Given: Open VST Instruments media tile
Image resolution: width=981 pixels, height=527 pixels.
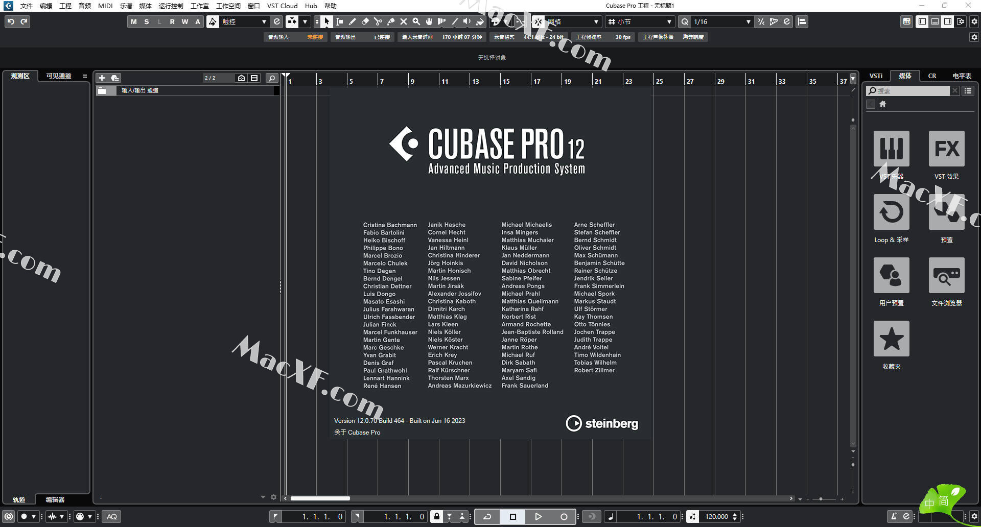Looking at the screenshot, I should pyautogui.click(x=891, y=149).
